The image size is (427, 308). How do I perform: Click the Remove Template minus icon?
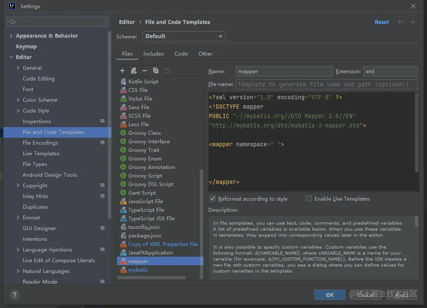click(x=145, y=71)
